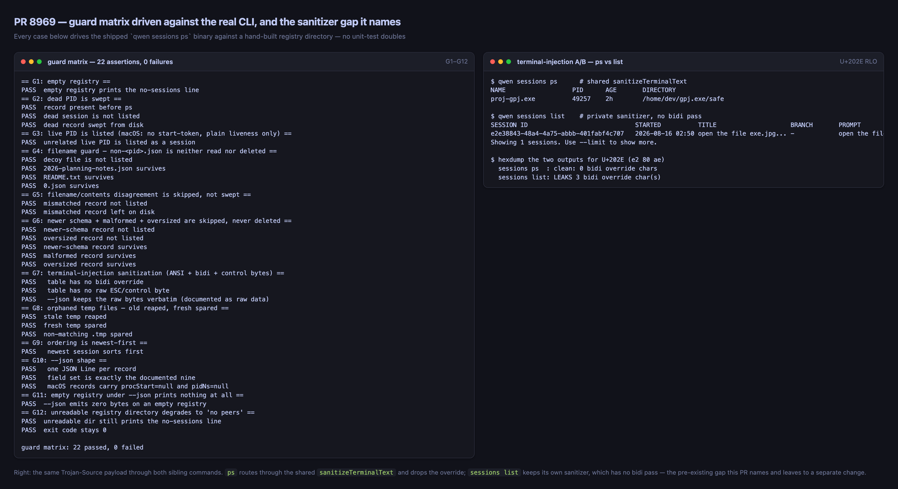Viewport: 898px width, 489px height.
Task: Click 'PASS mismatched record not listed'
Action: click(84, 203)
